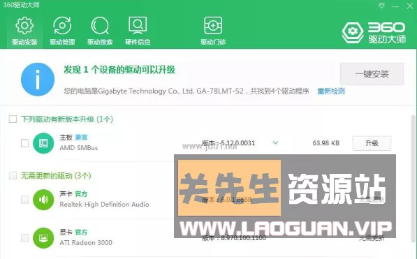Check the ATI Radeon 3000 checkbox

click(x=24, y=237)
